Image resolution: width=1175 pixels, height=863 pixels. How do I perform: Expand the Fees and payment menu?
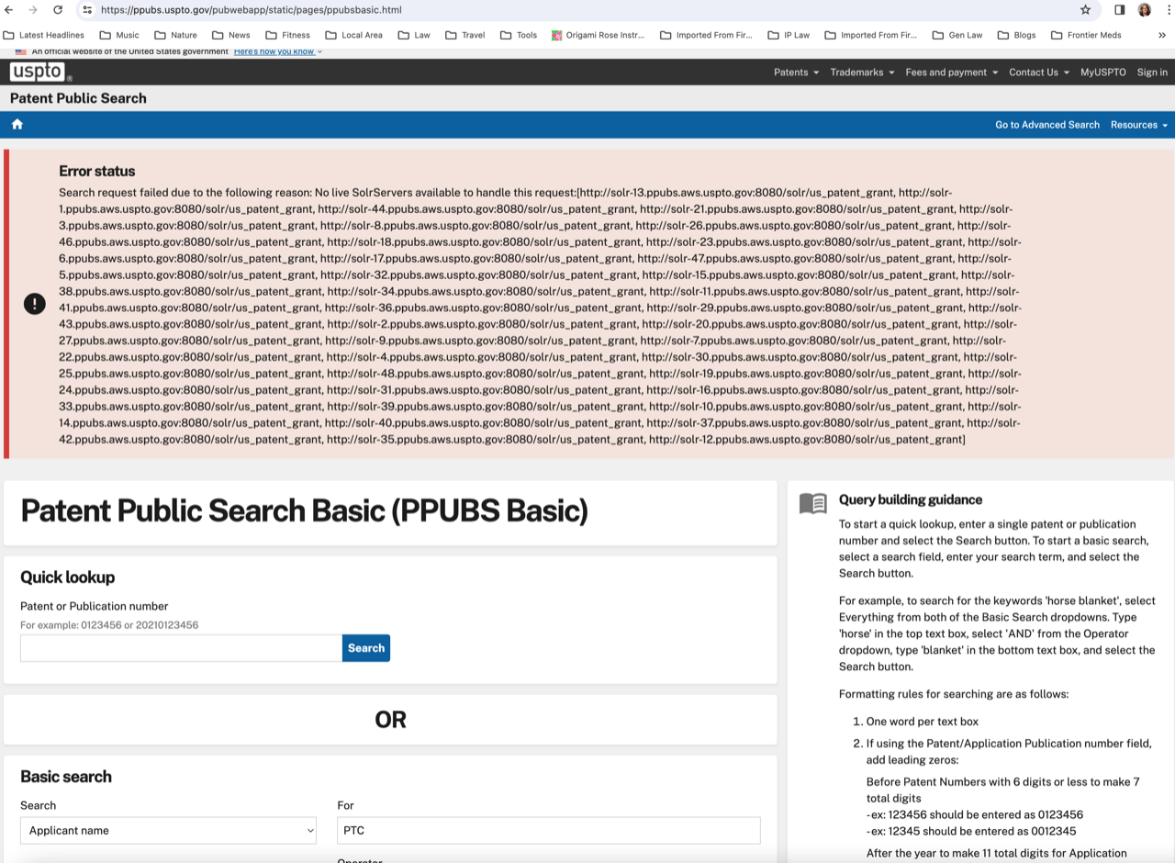(951, 72)
